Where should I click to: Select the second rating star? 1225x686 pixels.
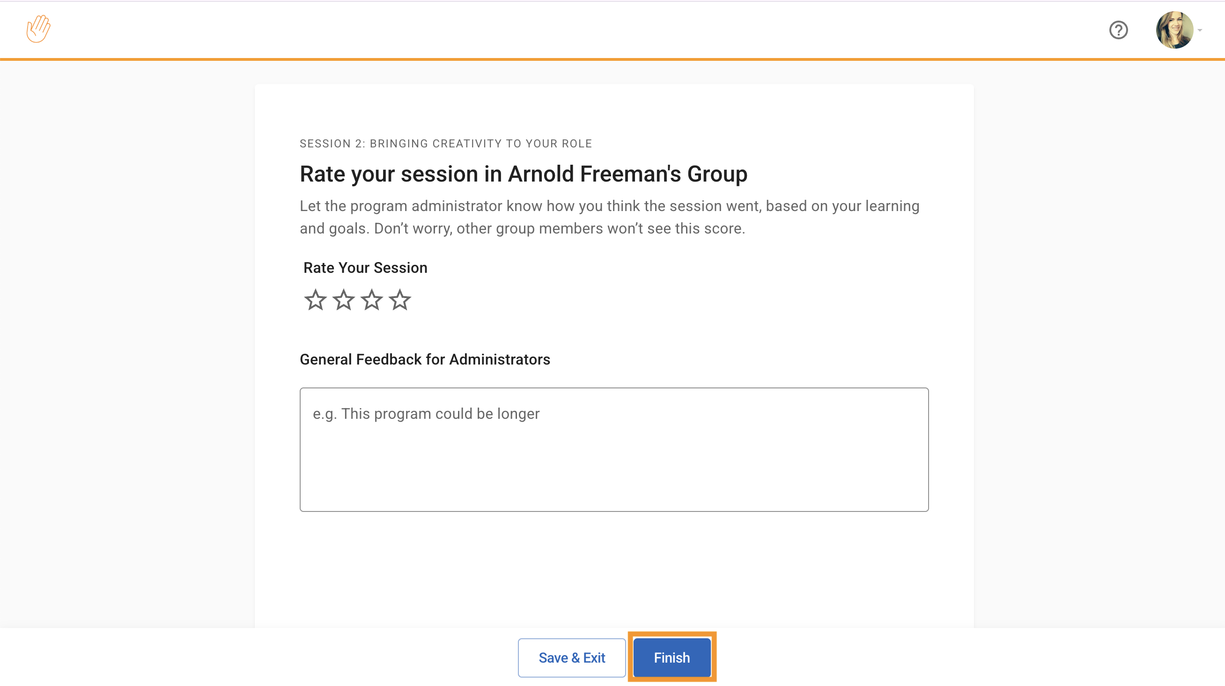(x=343, y=300)
